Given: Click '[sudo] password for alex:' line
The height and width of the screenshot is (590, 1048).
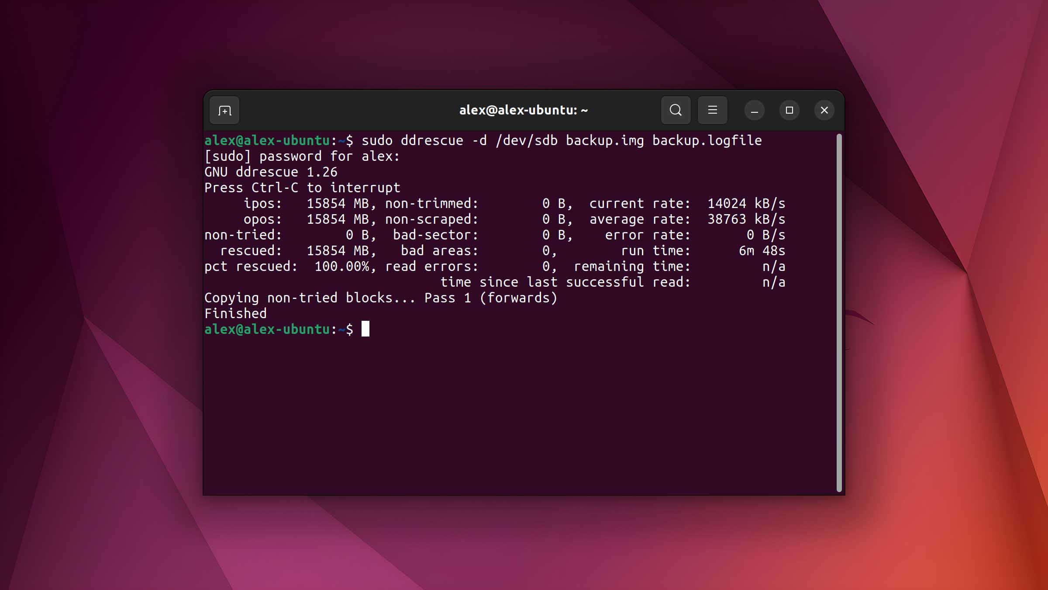Looking at the screenshot, I should (x=302, y=156).
